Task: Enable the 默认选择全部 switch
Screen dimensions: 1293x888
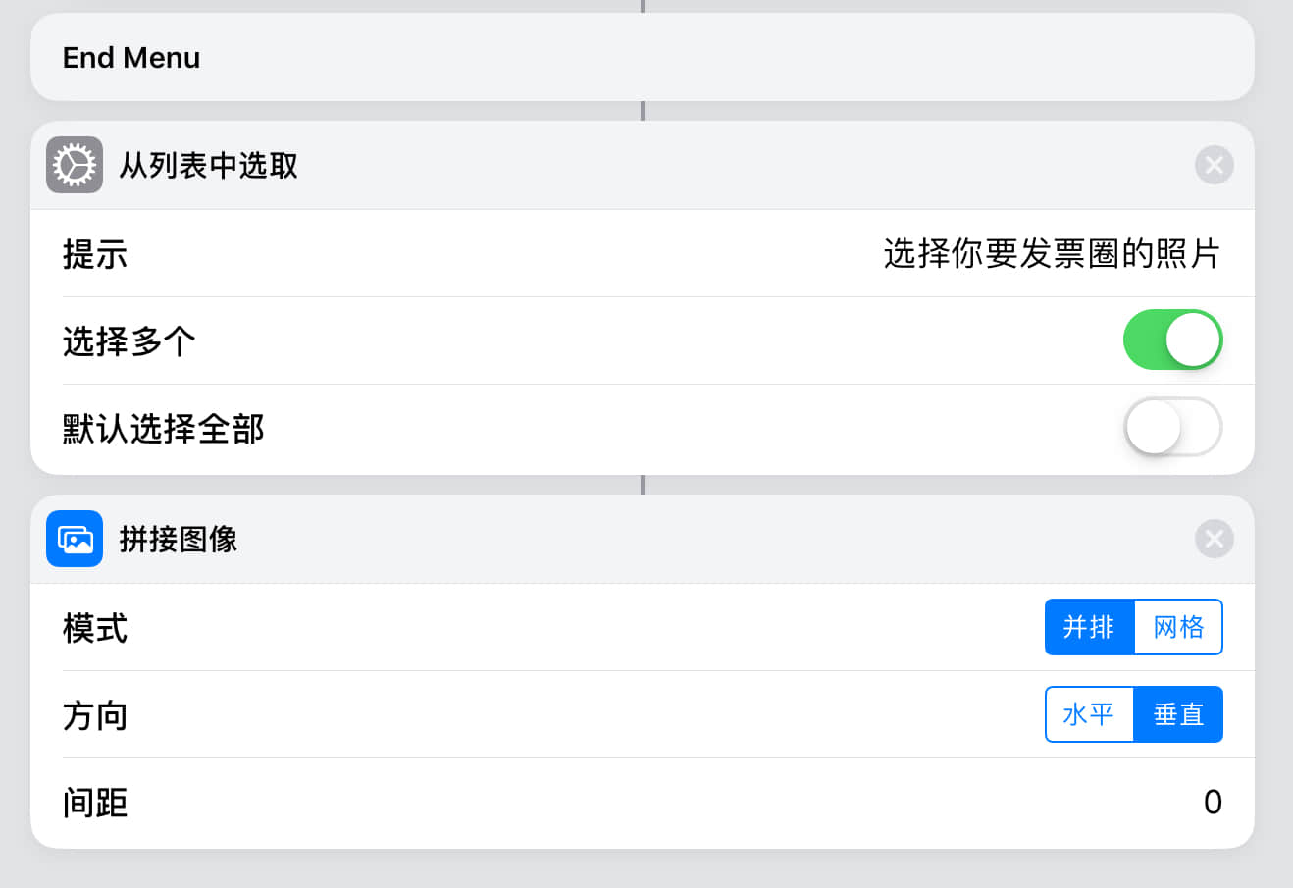Action: pos(1172,428)
